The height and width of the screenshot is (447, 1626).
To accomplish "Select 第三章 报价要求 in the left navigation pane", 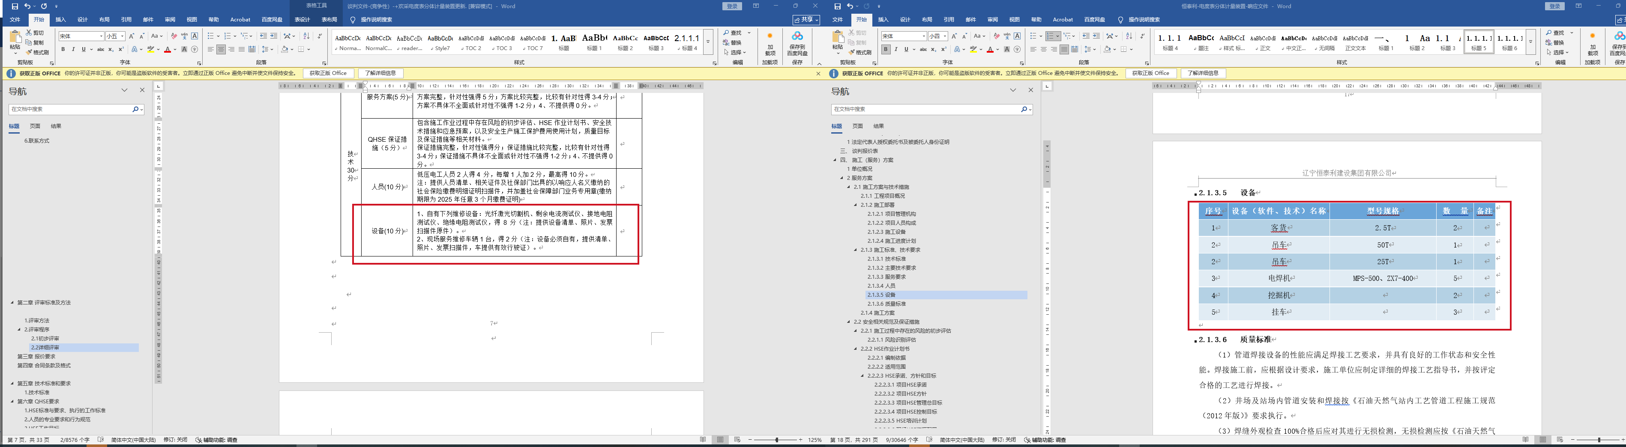I will [36, 357].
